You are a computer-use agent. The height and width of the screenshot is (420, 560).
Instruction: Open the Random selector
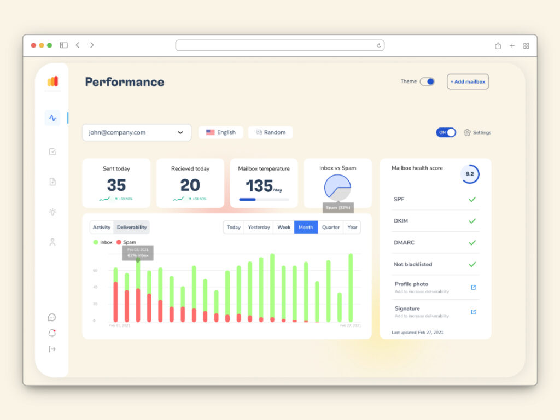(x=271, y=132)
